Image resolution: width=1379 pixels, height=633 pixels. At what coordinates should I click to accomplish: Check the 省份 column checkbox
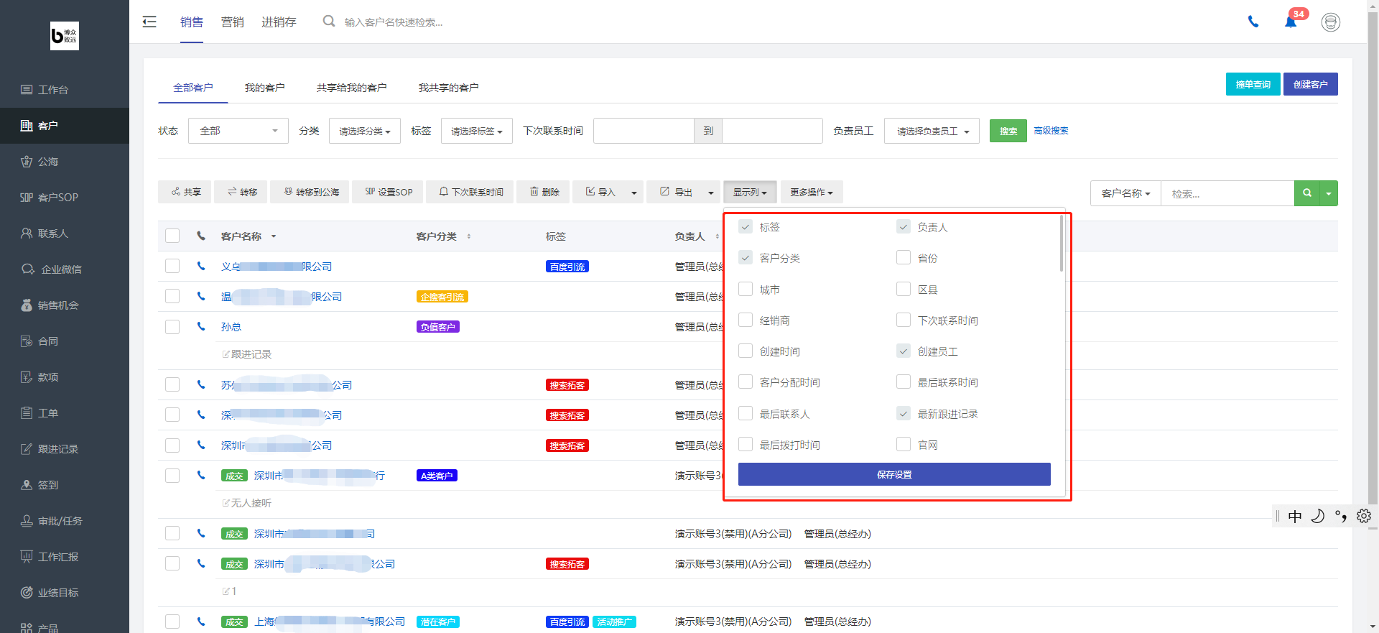coord(904,258)
